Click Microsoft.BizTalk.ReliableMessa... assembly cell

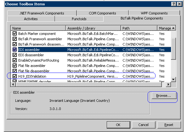click(x=93, y=60)
